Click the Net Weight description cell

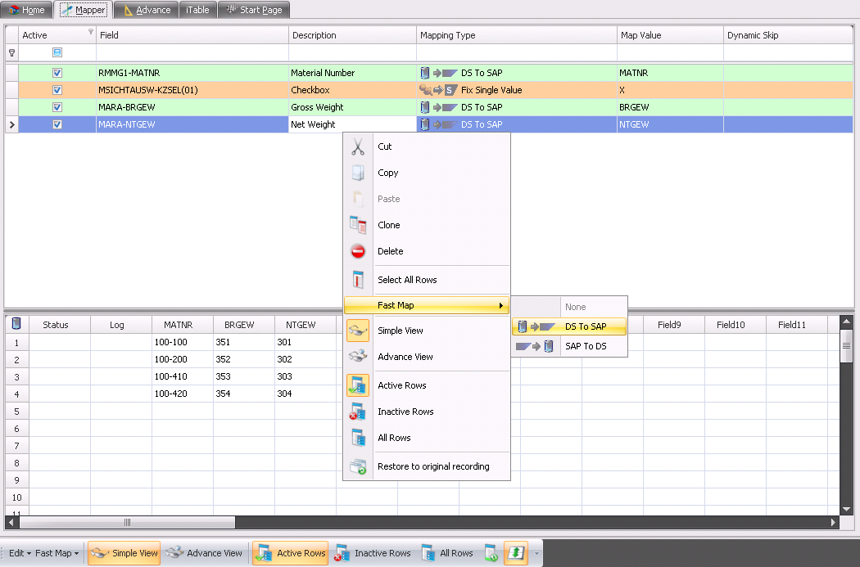coord(353,124)
